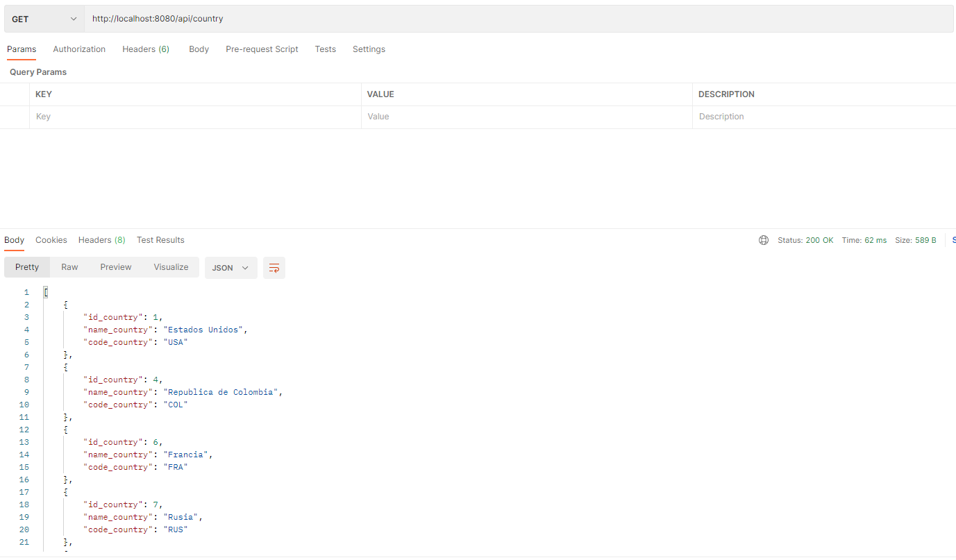The image size is (956, 560).
Task: Switch to the Visualize response view
Action: coord(171,266)
